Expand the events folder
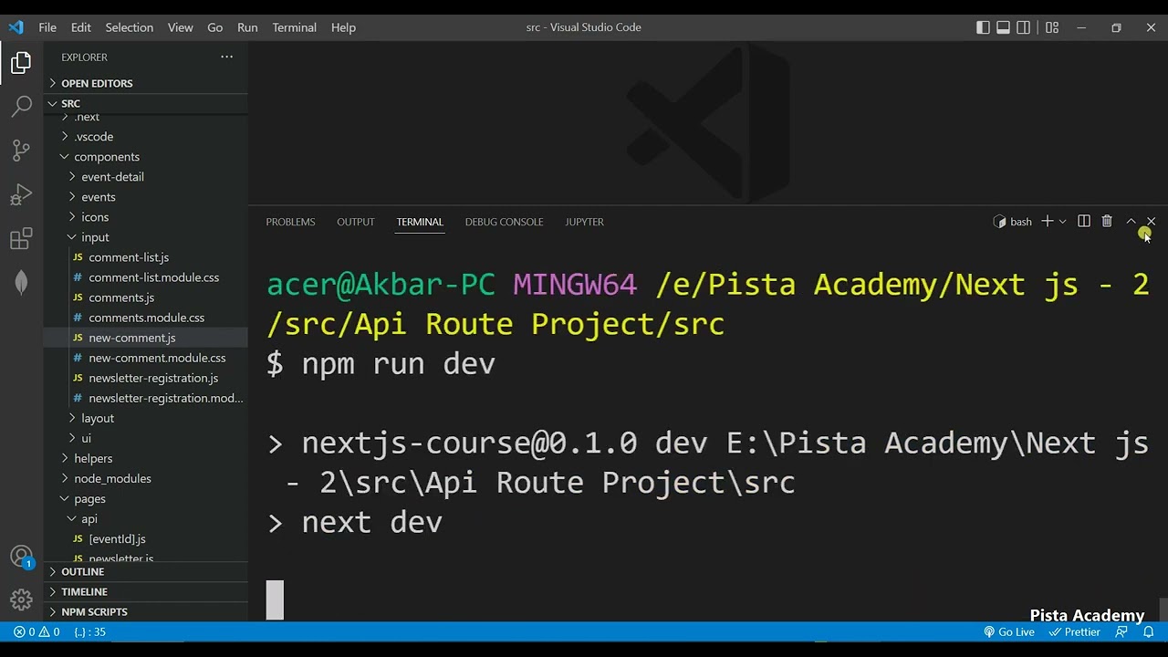 [146, 197]
